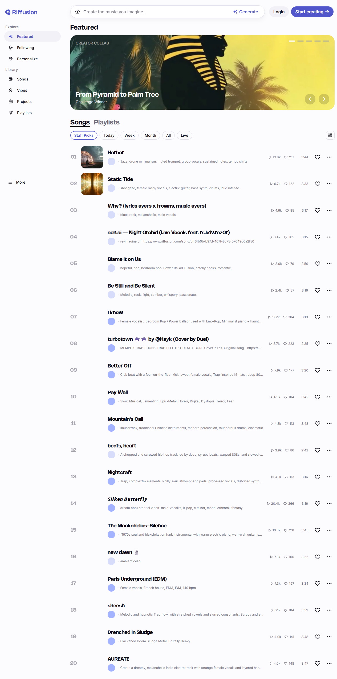Click the Riffusion logo icon
337x679 pixels.
(8, 12)
